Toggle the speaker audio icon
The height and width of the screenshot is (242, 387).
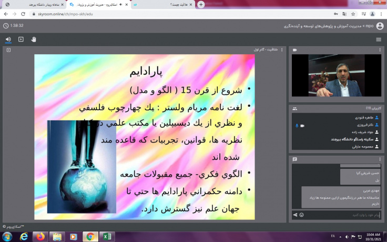point(8,39)
